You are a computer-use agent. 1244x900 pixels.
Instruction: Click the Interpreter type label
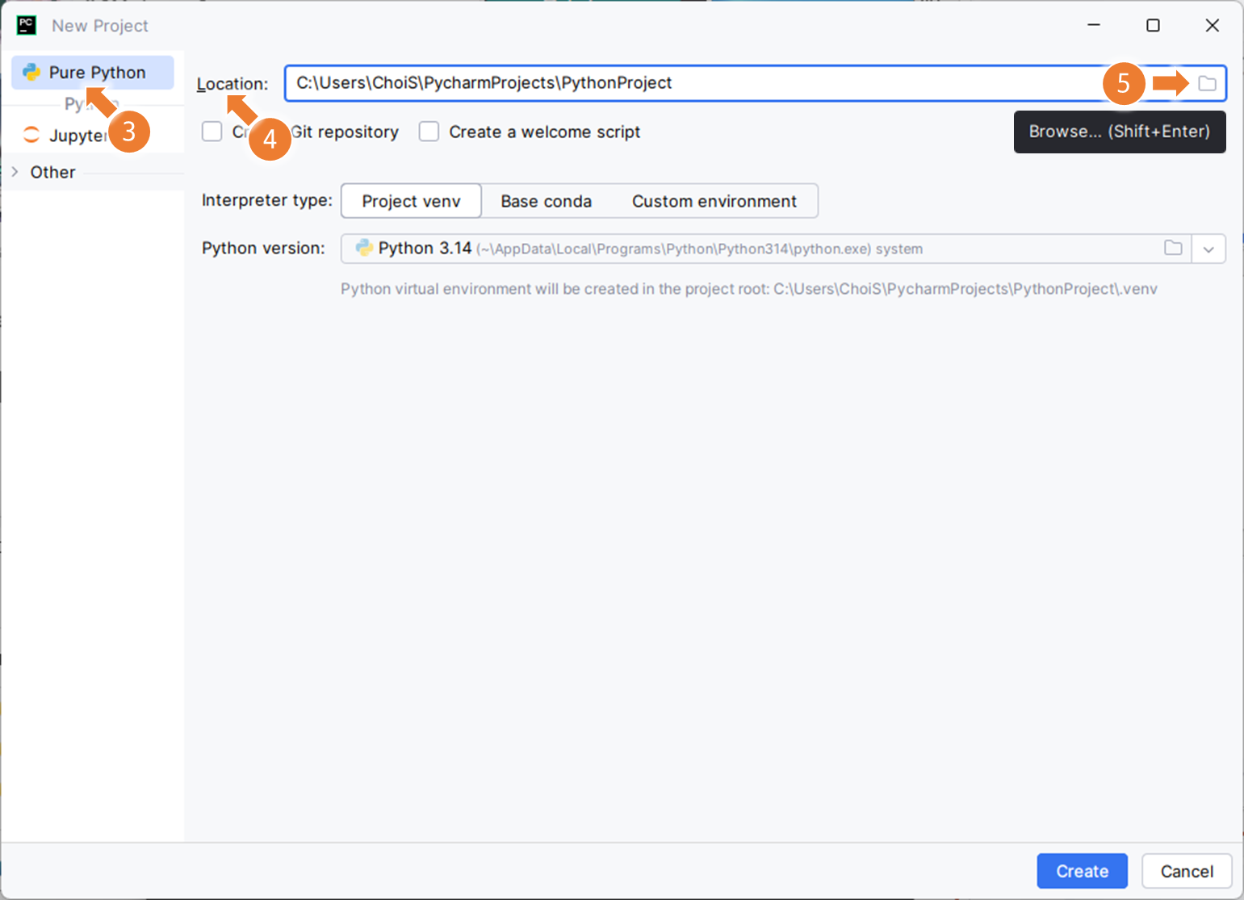(x=267, y=200)
